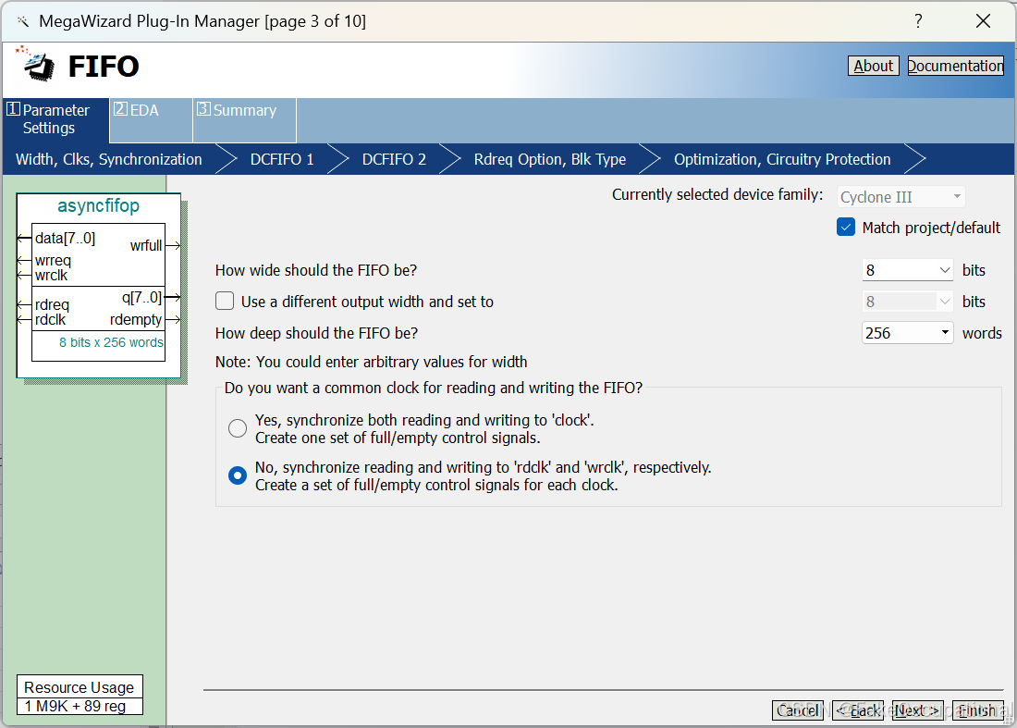Click the Back button
The image size is (1017, 728).
tap(859, 710)
